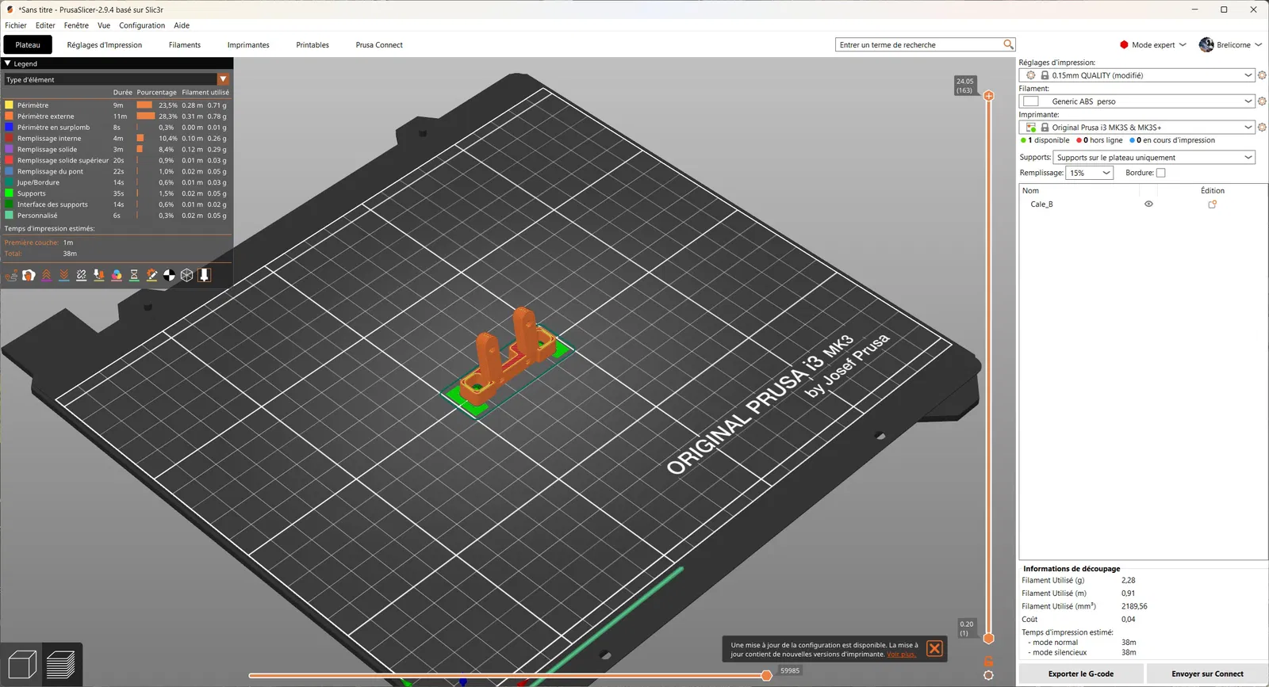This screenshot has width=1269, height=687.
Task: Collapse the Legend panel triangle
Action: tap(8, 63)
